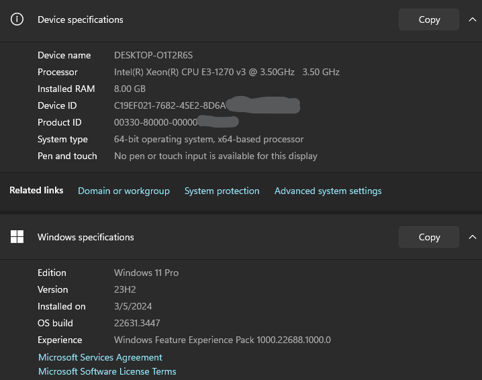
Task: Click the 8.00 GB installed RAM value
Action: click(130, 89)
